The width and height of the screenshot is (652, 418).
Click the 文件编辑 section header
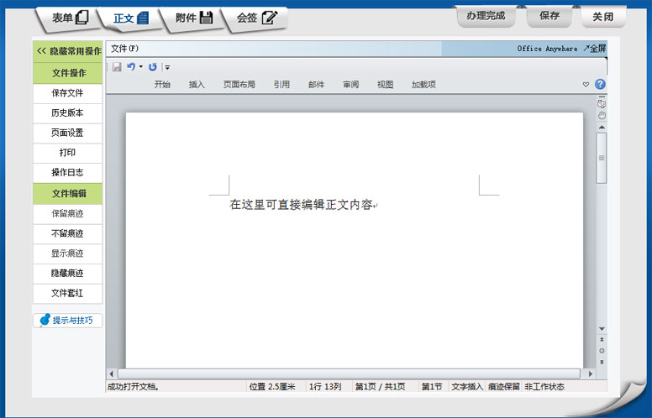pos(68,194)
